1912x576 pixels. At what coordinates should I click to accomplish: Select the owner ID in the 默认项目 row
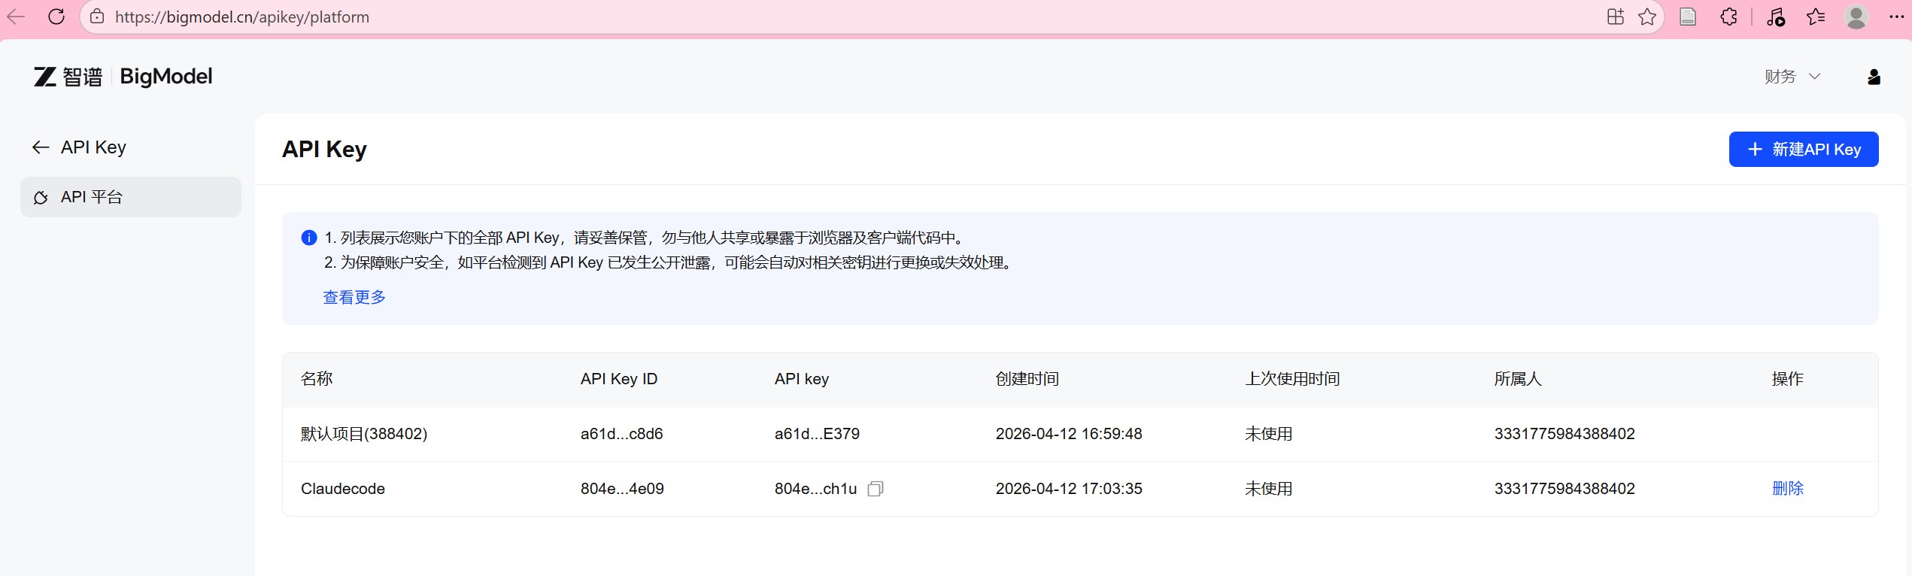tap(1565, 434)
